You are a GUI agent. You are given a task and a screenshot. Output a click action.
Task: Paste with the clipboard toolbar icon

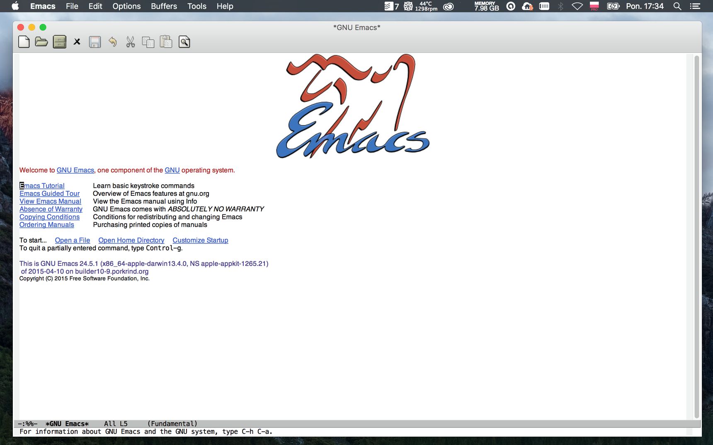tap(166, 42)
